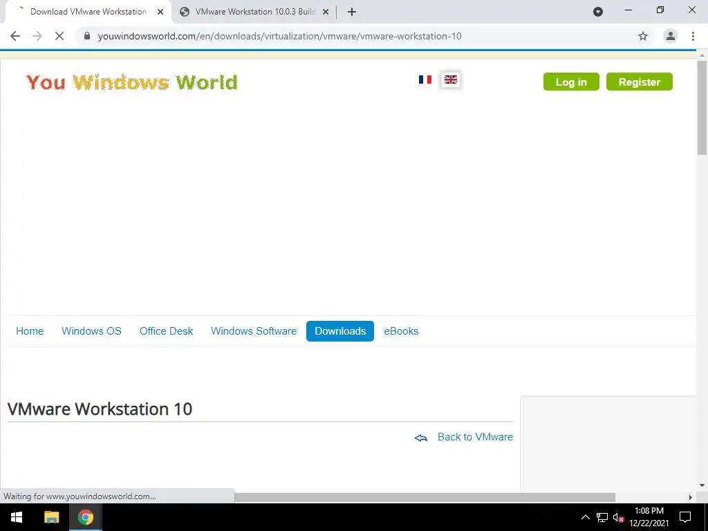Image resolution: width=708 pixels, height=531 pixels.
Task: Open the Office Desk menu
Action: point(166,331)
